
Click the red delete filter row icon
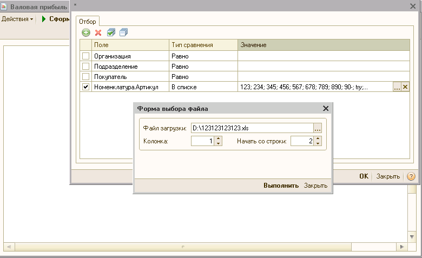point(98,32)
